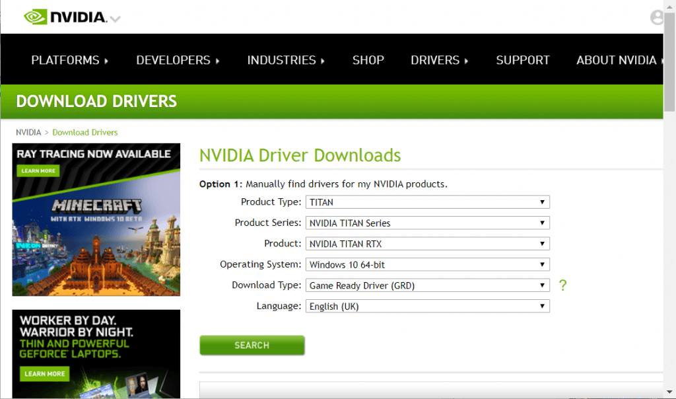Click the Download Drivers breadcrumb link
Screen dimensions: 676x399
pyautogui.click(x=85, y=132)
